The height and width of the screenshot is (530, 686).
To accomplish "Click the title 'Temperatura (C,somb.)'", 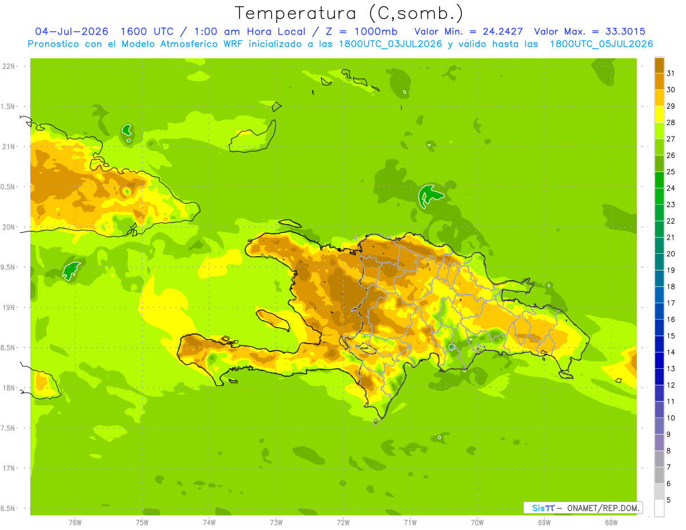I will point(349,13).
